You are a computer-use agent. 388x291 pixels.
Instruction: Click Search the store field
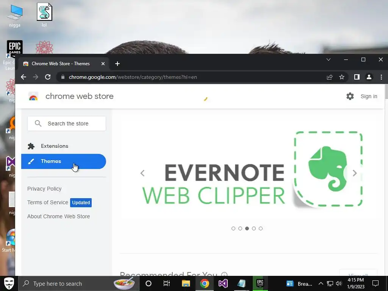67,124
